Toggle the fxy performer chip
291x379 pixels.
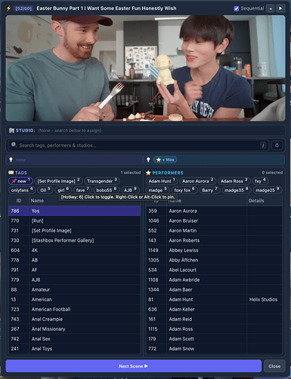[x=260, y=181]
